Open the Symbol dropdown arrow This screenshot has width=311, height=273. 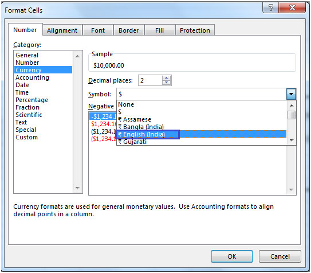point(291,94)
